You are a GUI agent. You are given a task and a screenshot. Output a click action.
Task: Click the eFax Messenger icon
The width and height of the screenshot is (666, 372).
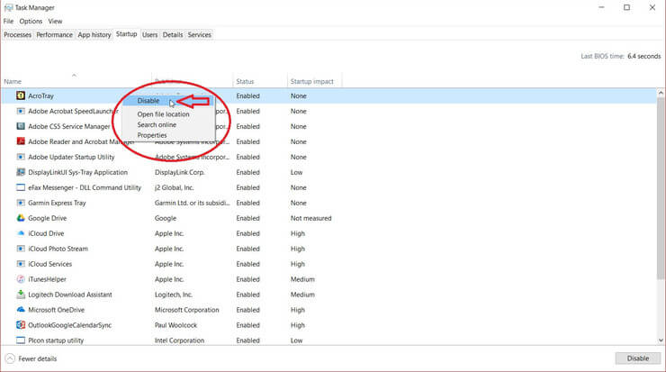pos(21,187)
